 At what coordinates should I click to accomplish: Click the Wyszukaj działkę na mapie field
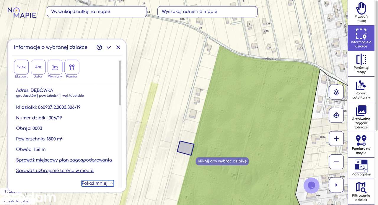tap(97, 12)
